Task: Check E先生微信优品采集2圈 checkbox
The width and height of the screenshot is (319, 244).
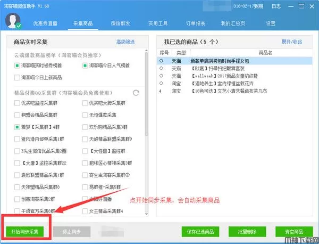Action: coord(17,151)
